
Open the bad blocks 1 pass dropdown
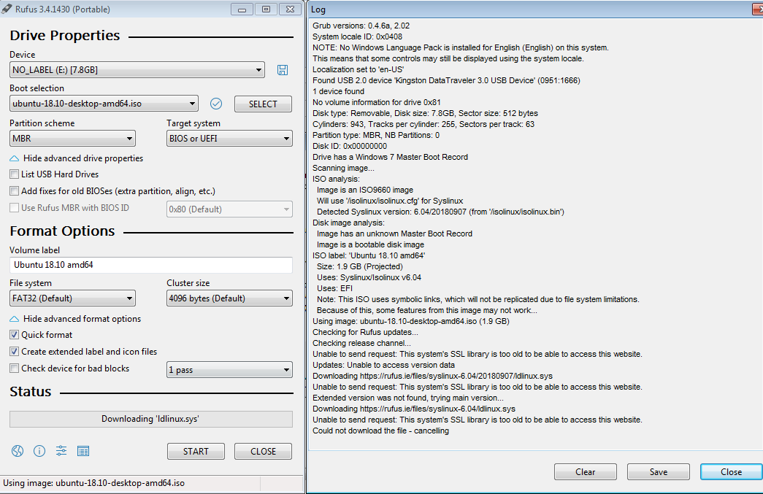click(x=229, y=369)
